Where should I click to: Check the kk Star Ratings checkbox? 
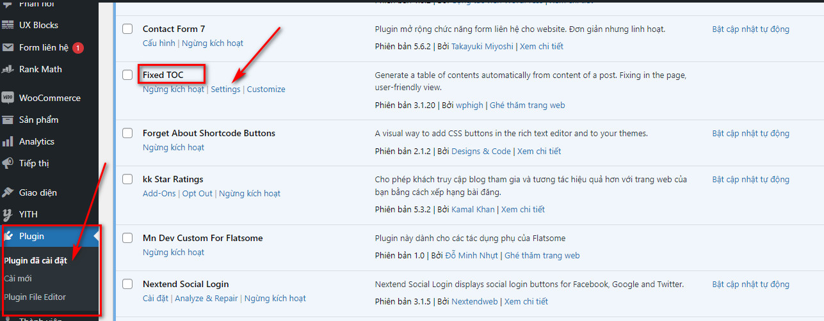(x=127, y=179)
